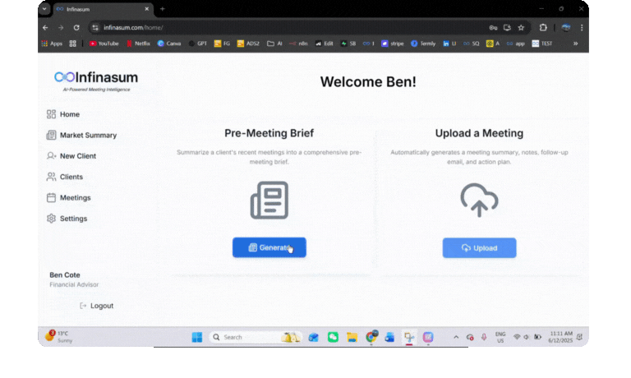Open the FG bookmark
Viewport: 631px width, 378px height.
[x=222, y=44]
